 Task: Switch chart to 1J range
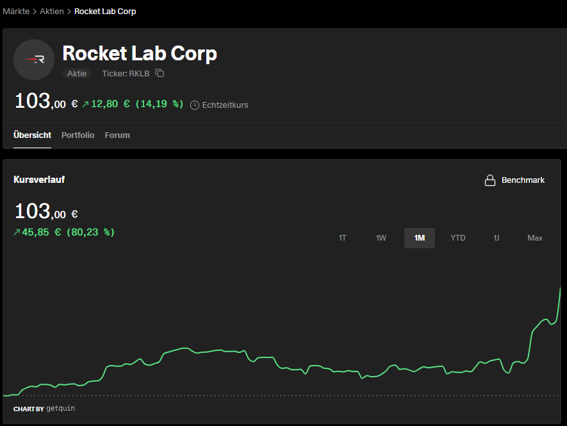[497, 238]
